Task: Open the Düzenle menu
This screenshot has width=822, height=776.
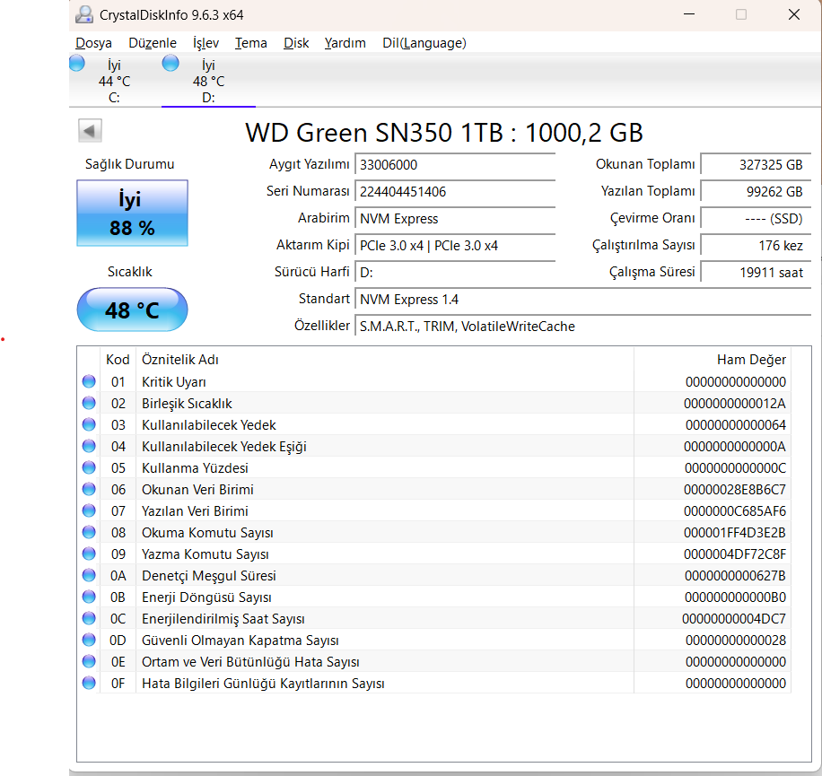Action: click(153, 43)
